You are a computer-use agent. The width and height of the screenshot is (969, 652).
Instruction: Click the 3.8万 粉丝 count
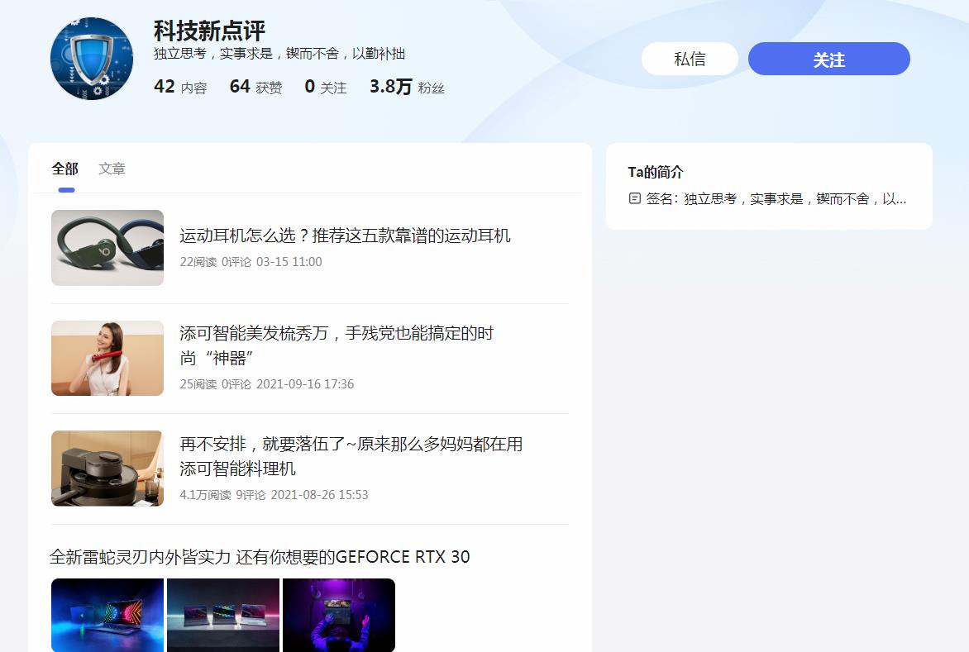(408, 87)
